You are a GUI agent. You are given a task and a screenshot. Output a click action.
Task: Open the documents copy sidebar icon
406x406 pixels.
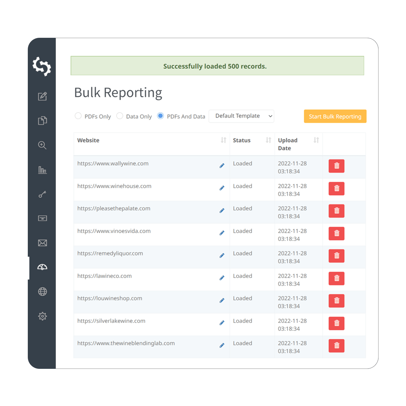tap(42, 121)
